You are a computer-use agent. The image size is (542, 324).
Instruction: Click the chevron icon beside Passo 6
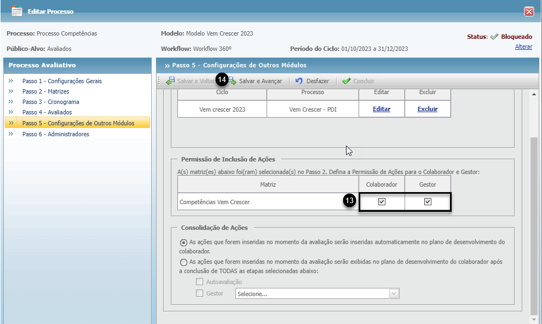point(11,134)
